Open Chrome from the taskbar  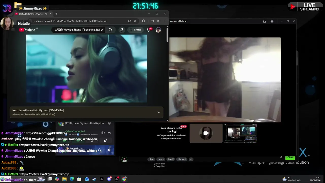pyautogui.click(x=124, y=179)
